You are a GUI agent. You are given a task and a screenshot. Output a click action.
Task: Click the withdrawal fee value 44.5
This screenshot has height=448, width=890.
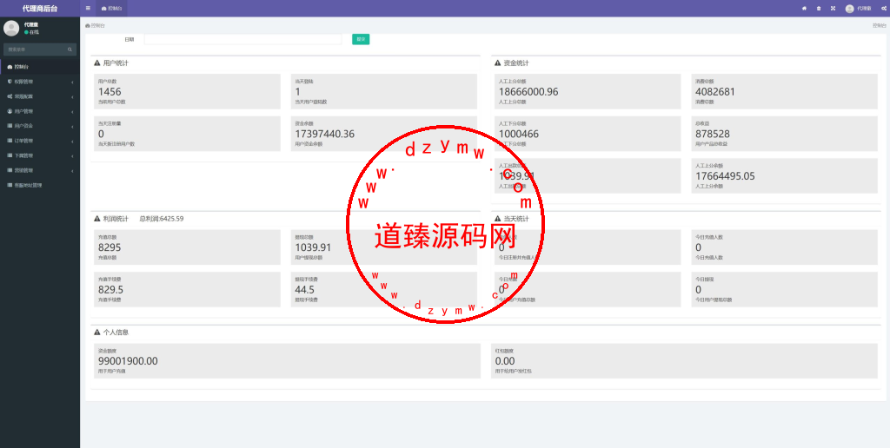tap(305, 289)
